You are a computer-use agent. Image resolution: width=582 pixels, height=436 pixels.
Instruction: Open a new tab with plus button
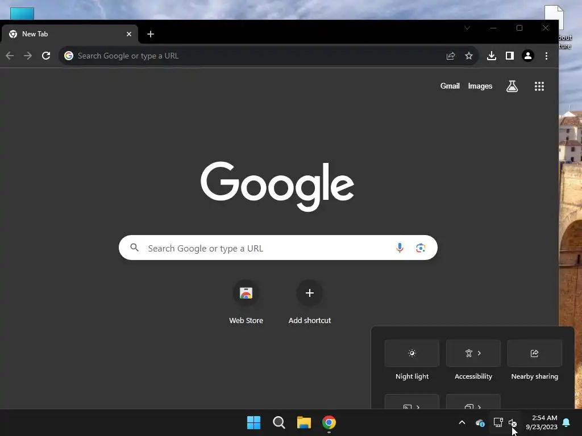click(150, 34)
